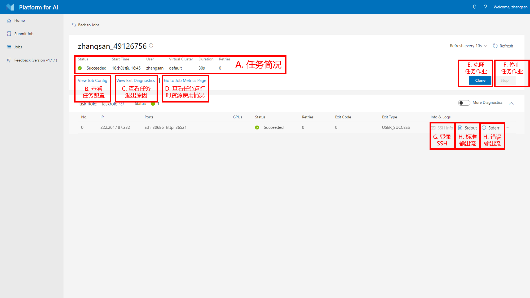This screenshot has height=298, width=530.
Task: Click the notification bell icon
Action: [474, 7]
